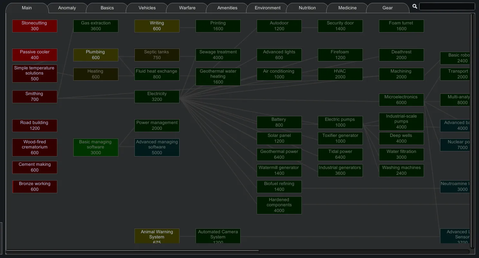Open the Warfare tab
479x258 pixels.
[x=187, y=8]
